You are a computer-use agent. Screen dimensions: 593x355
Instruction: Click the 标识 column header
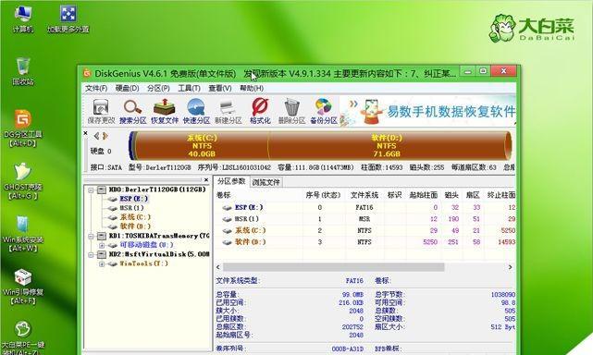click(x=394, y=195)
